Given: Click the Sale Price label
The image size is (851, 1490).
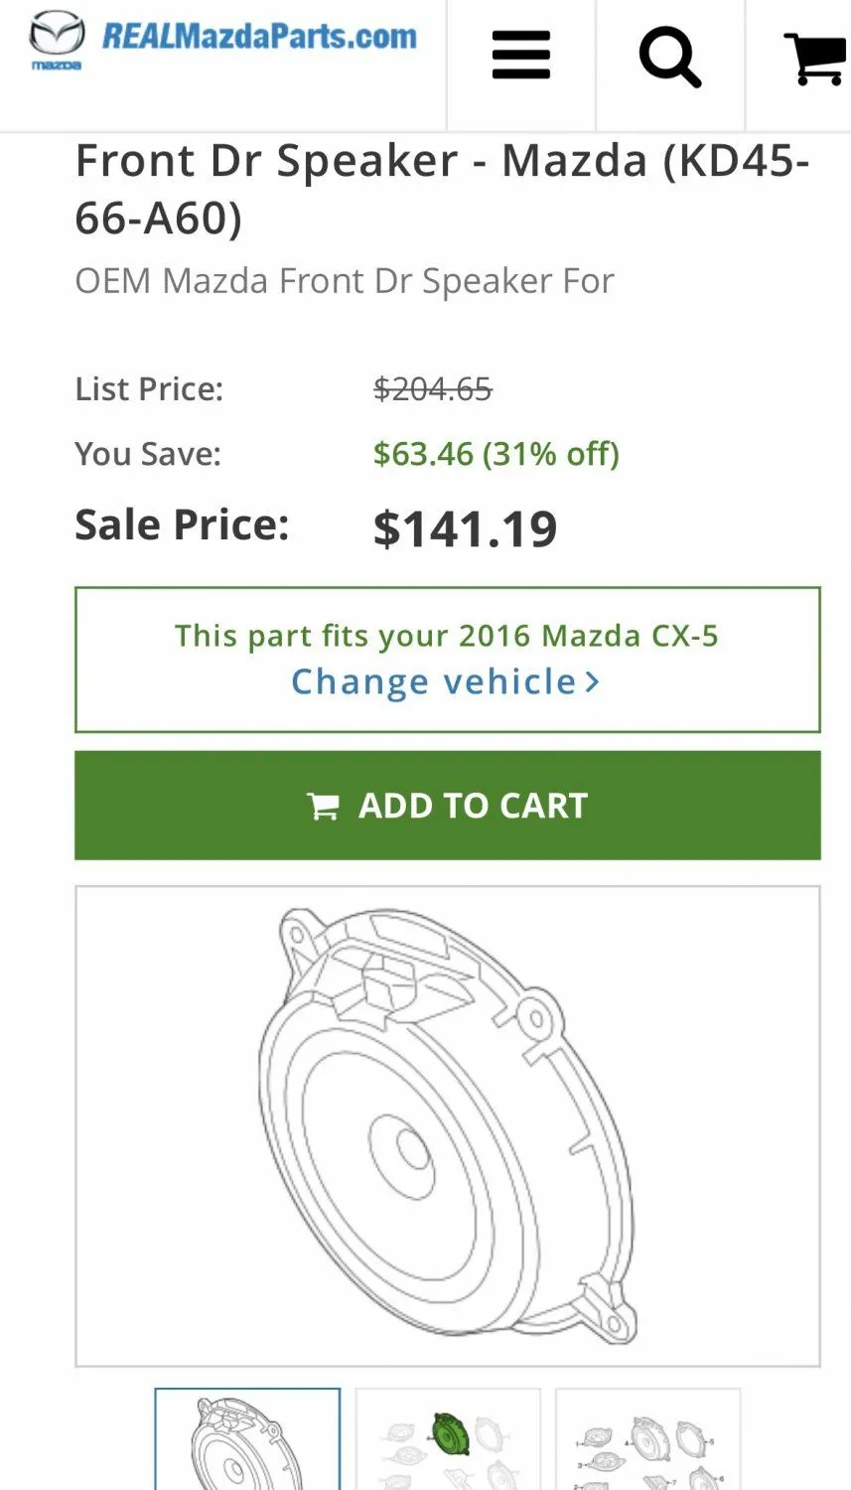Looking at the screenshot, I should 182,524.
